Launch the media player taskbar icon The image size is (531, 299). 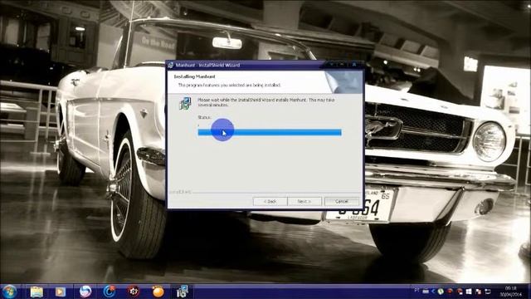[61, 292]
